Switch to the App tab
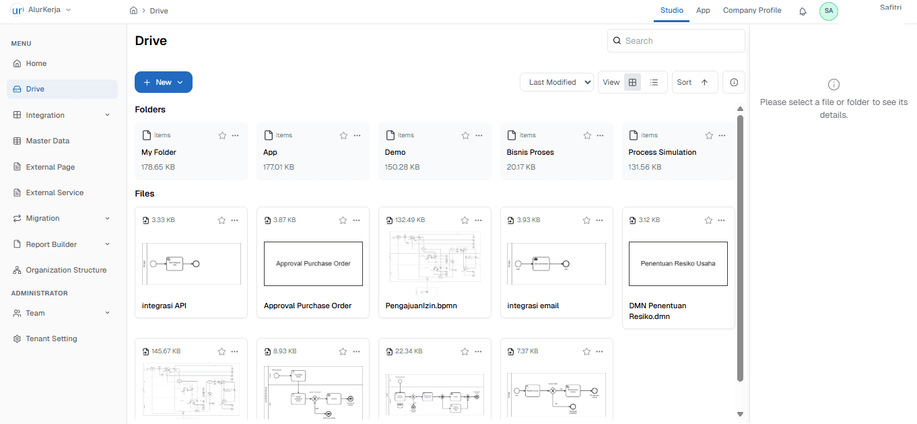The height and width of the screenshot is (424, 917). tap(703, 11)
